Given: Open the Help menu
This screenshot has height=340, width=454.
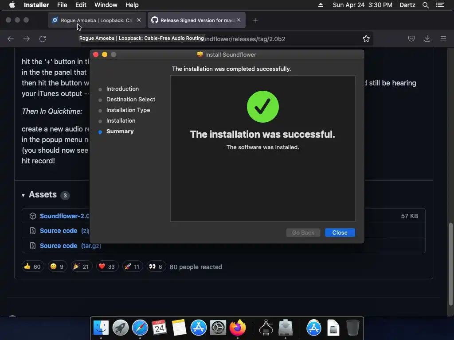Looking at the screenshot, I should (132, 5).
